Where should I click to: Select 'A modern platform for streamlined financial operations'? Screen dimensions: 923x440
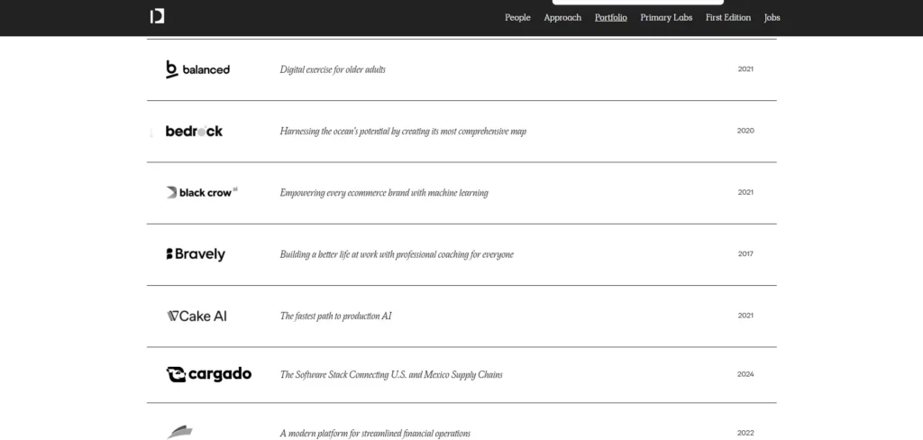pyautogui.click(x=375, y=434)
